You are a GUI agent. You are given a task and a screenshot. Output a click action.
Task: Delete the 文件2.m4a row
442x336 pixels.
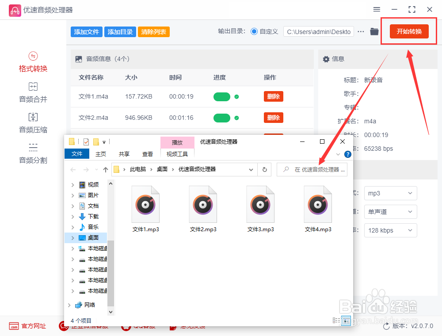tap(274, 118)
